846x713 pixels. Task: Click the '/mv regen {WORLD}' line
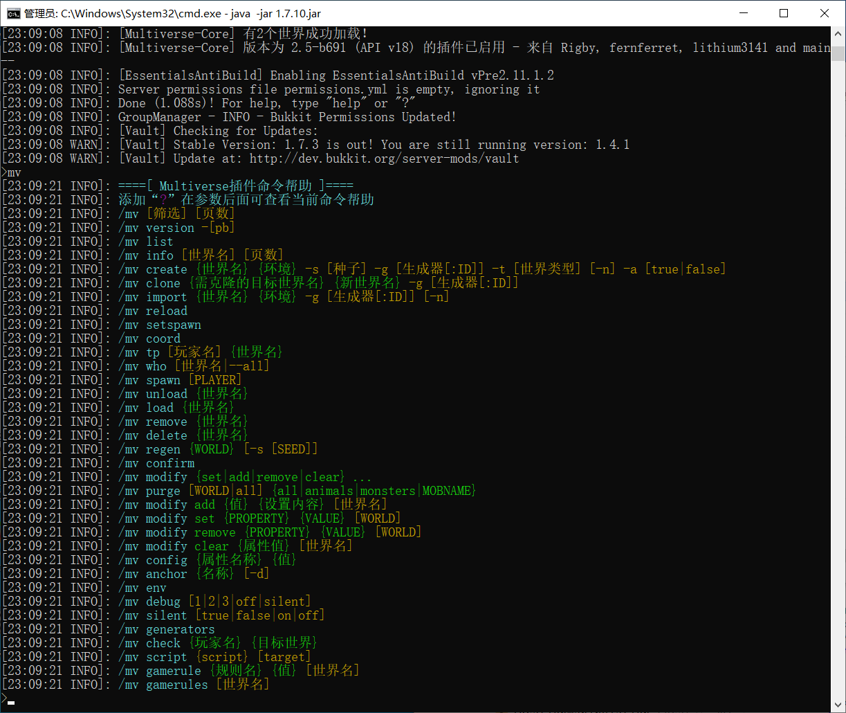click(160, 449)
